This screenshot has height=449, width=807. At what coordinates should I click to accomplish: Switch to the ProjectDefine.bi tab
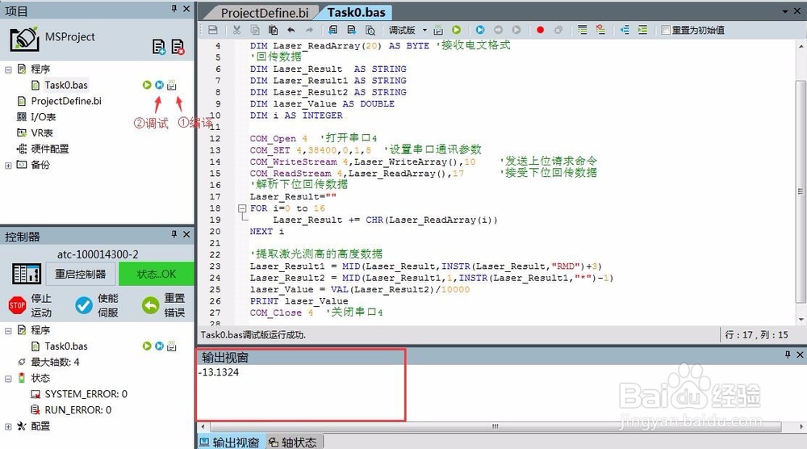[x=265, y=12]
